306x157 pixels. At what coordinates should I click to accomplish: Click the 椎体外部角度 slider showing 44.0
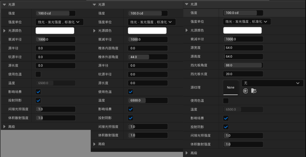[148, 57]
